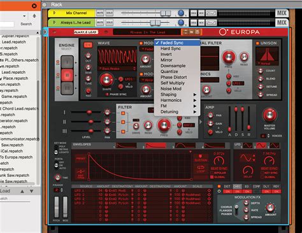Open the Detuning submenu
This screenshot has width=302, height=233.
(177, 111)
